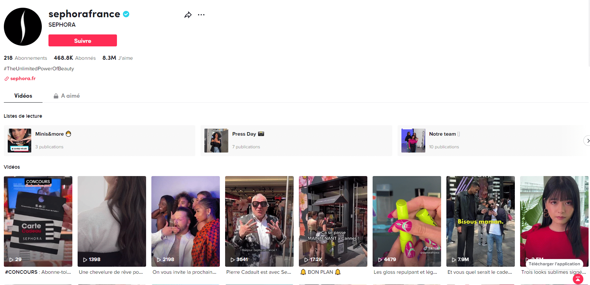Screen dimensions: 590x285
Task: Click the Suivre follow button
Action: click(x=83, y=40)
